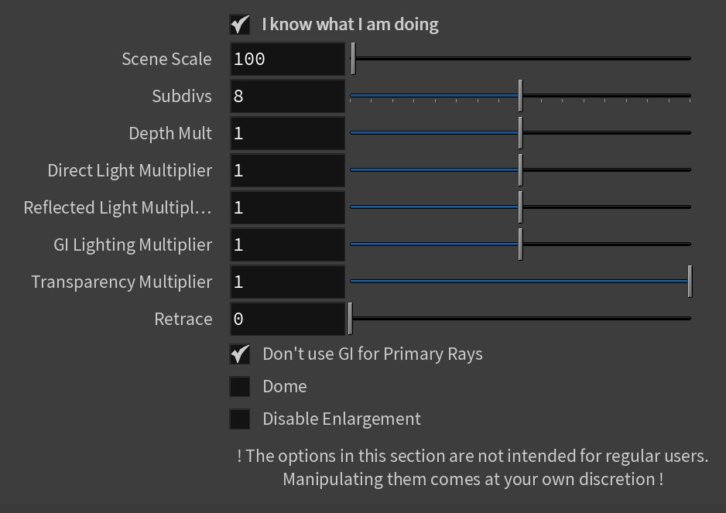
Task: Click the GI Lighting Multiplier input box
Action: (x=287, y=245)
